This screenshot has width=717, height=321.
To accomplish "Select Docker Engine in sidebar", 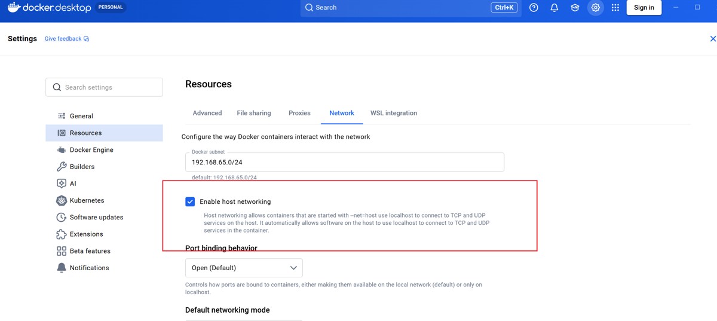I will pos(91,150).
